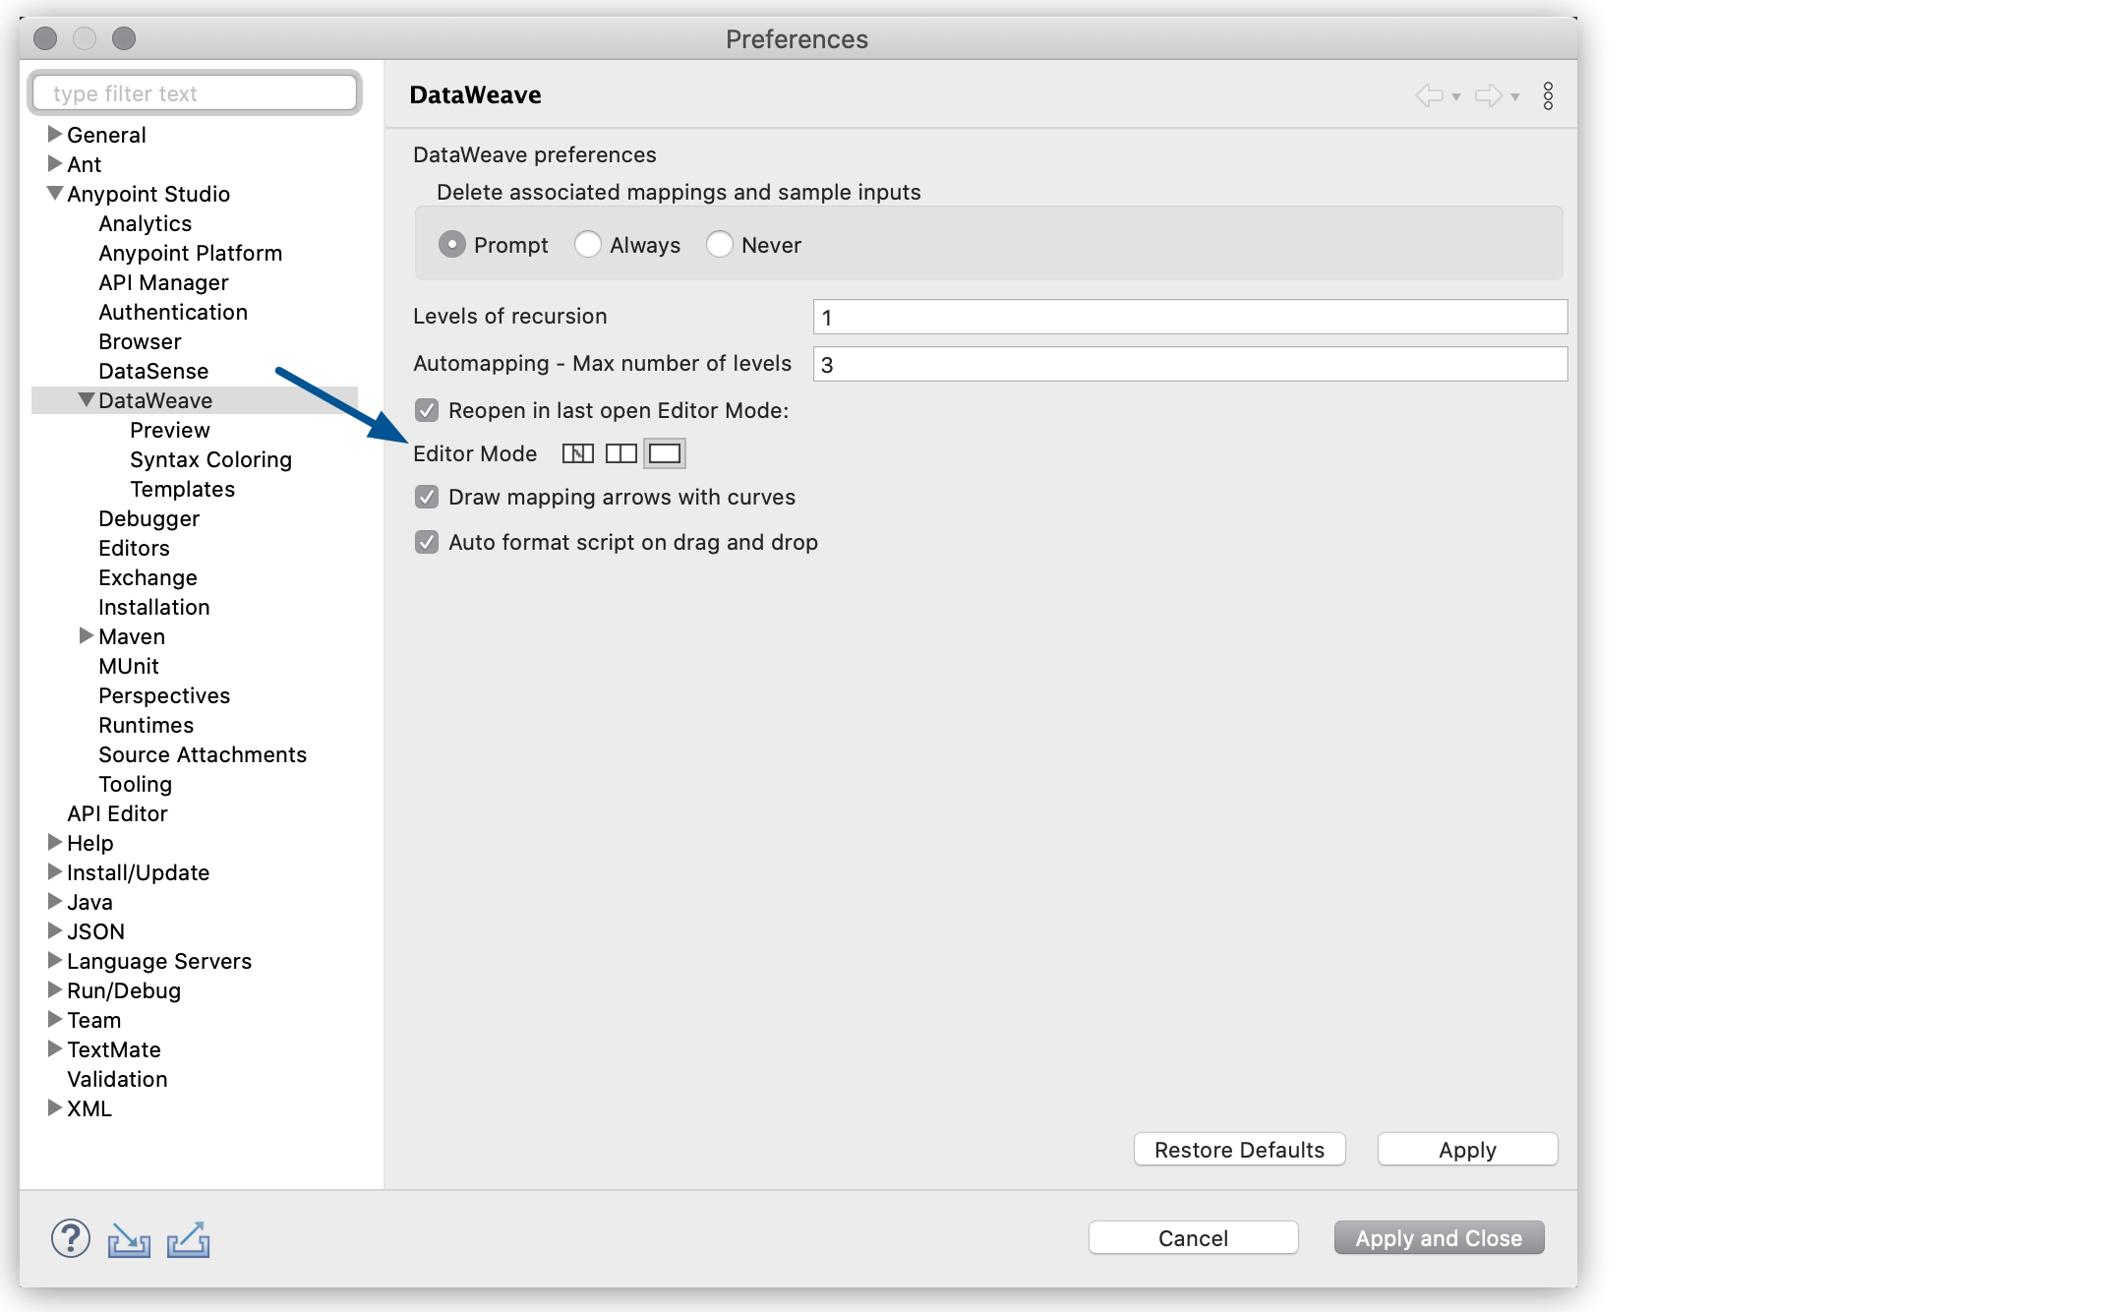Click the Apply and Close button
This screenshot has height=1312, width=2126.
click(x=1439, y=1237)
